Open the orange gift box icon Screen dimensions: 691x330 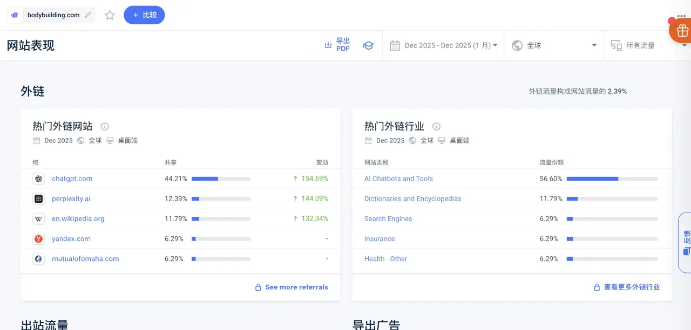(681, 31)
